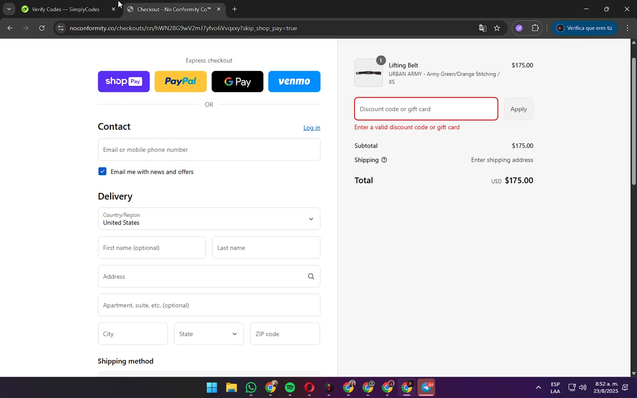Show hidden system tray icons
The width and height of the screenshot is (637, 398).
point(538,387)
